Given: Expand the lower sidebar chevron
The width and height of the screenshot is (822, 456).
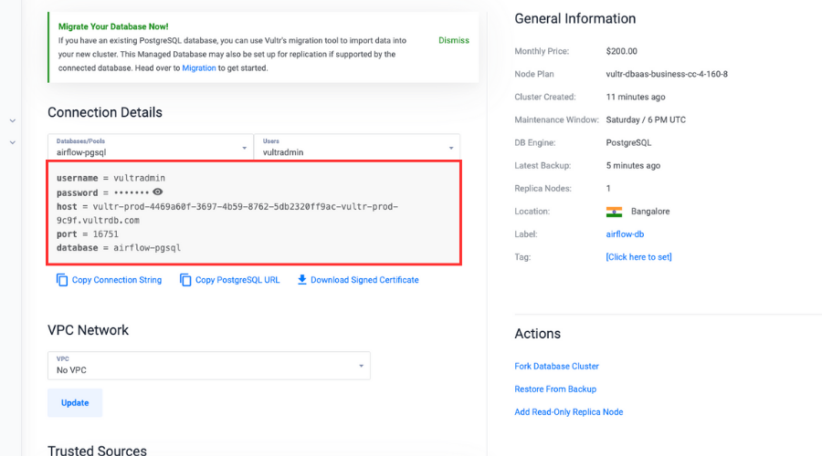Looking at the screenshot, I should 12,142.
